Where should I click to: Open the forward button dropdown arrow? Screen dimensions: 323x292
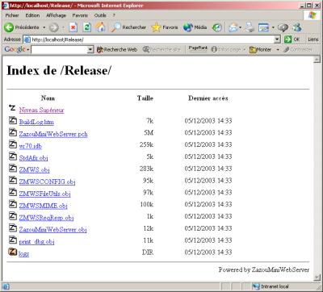[63, 27]
